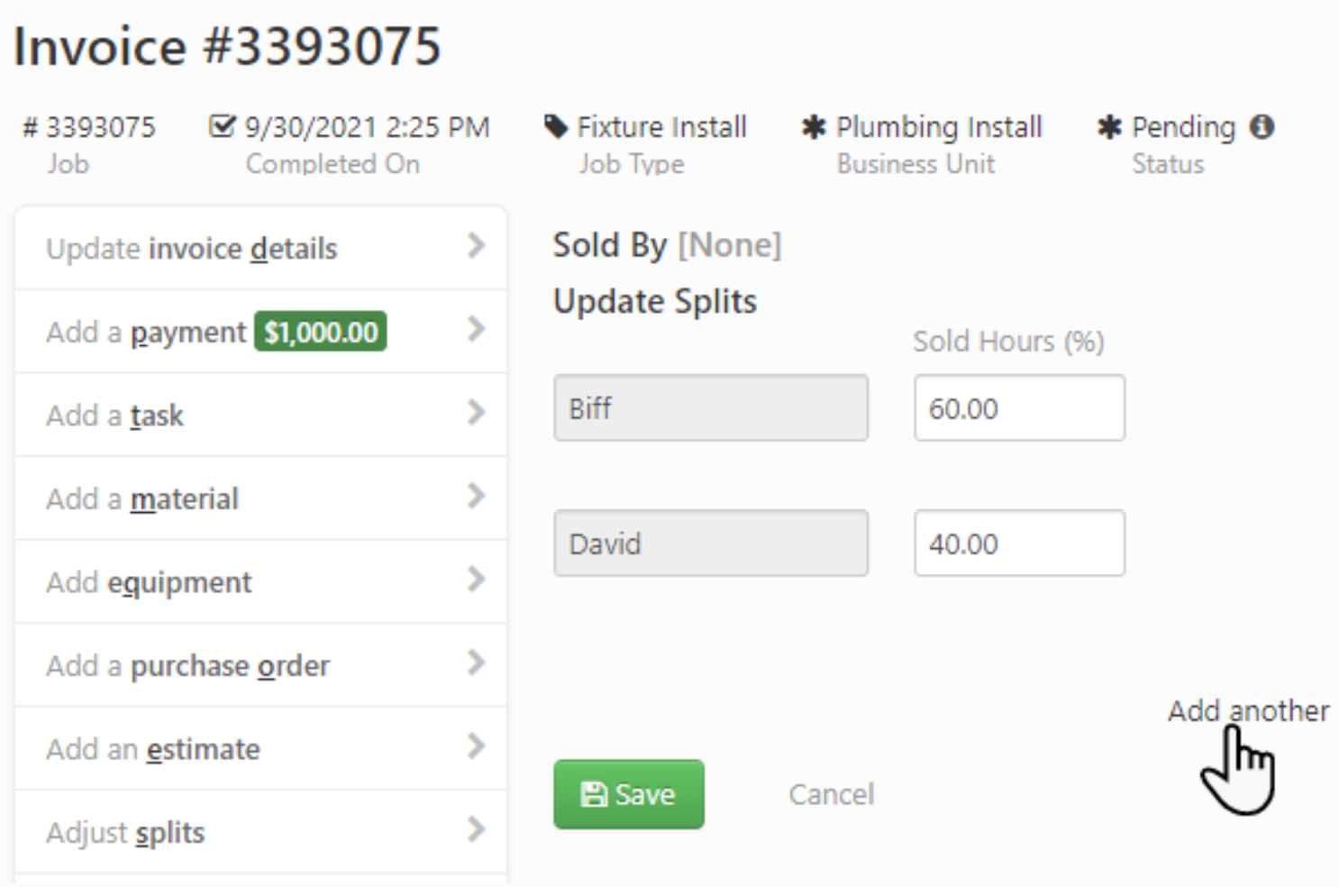Expand the Adjust splits chevron
This screenshot has width=1339, height=887.
pos(478,831)
